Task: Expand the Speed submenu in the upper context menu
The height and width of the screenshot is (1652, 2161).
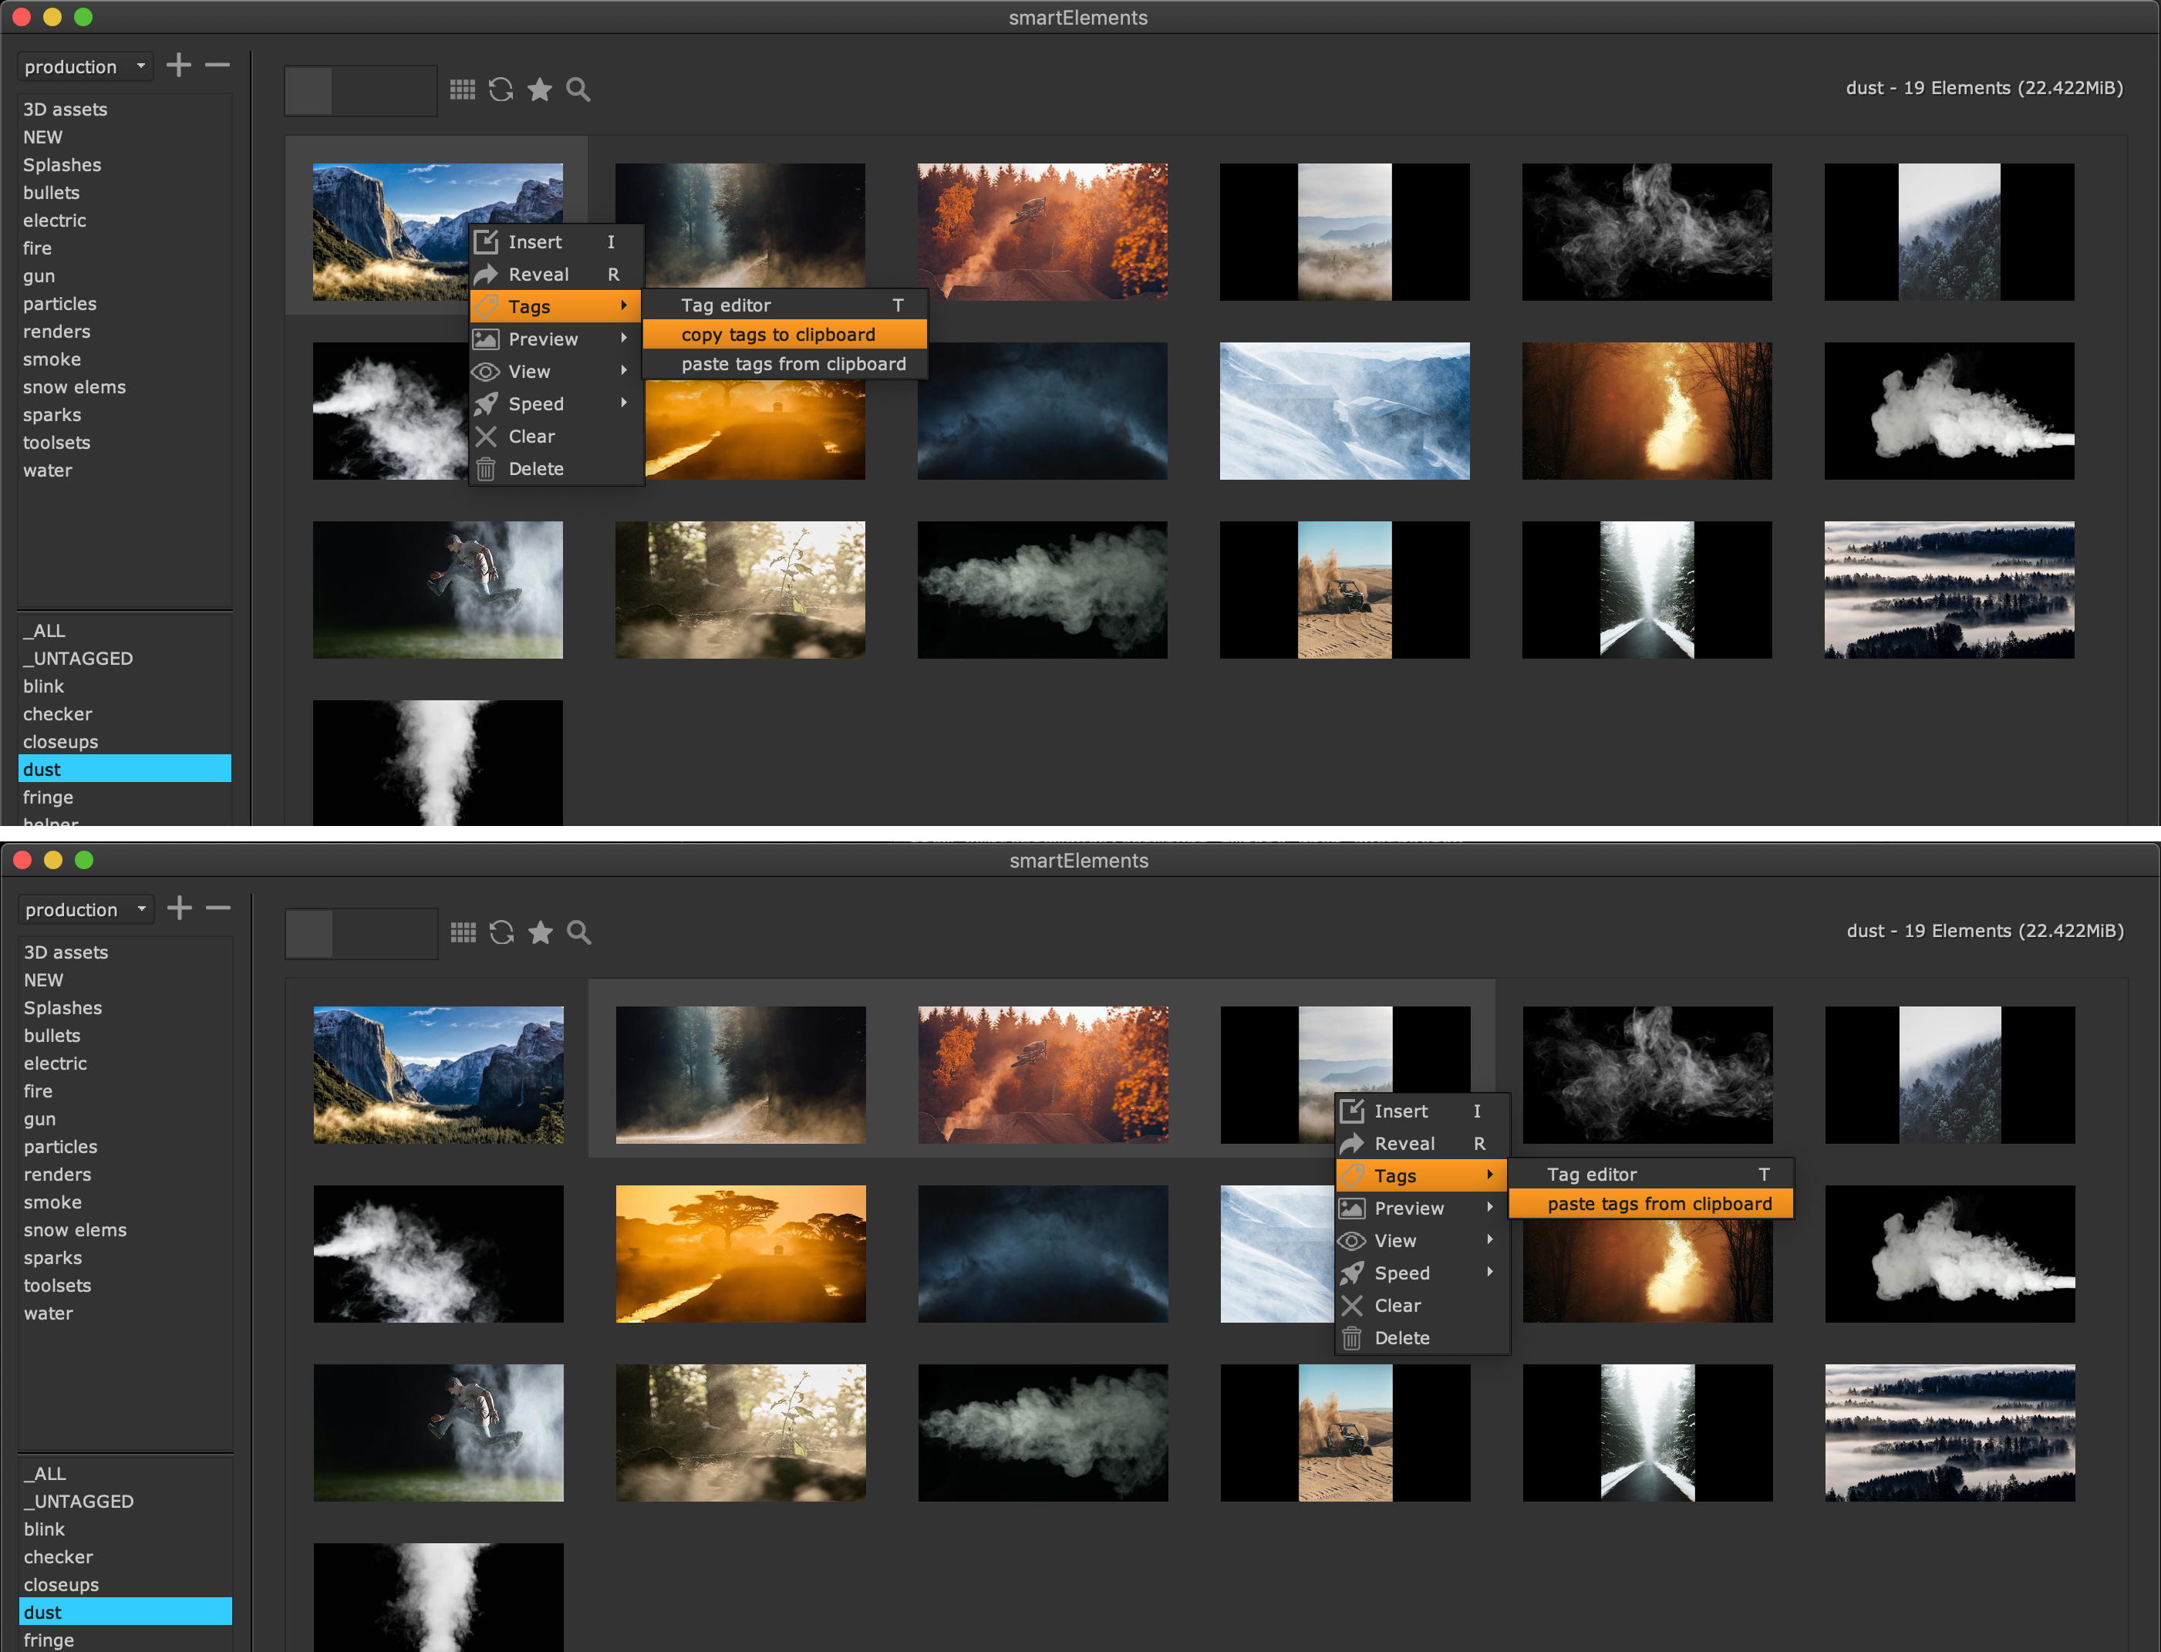Action: (x=536, y=404)
